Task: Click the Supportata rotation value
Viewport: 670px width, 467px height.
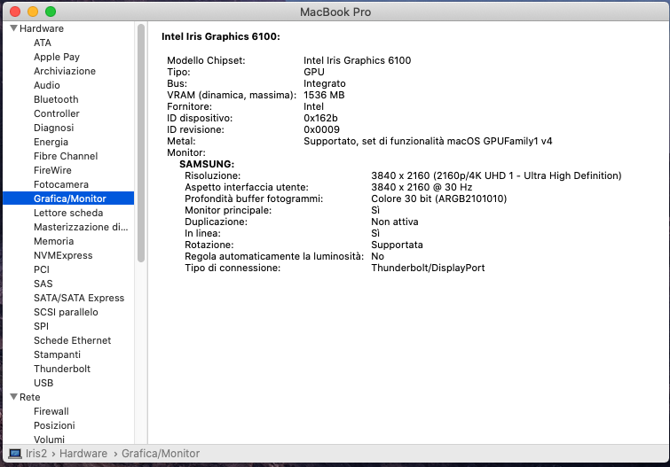Action: point(397,245)
